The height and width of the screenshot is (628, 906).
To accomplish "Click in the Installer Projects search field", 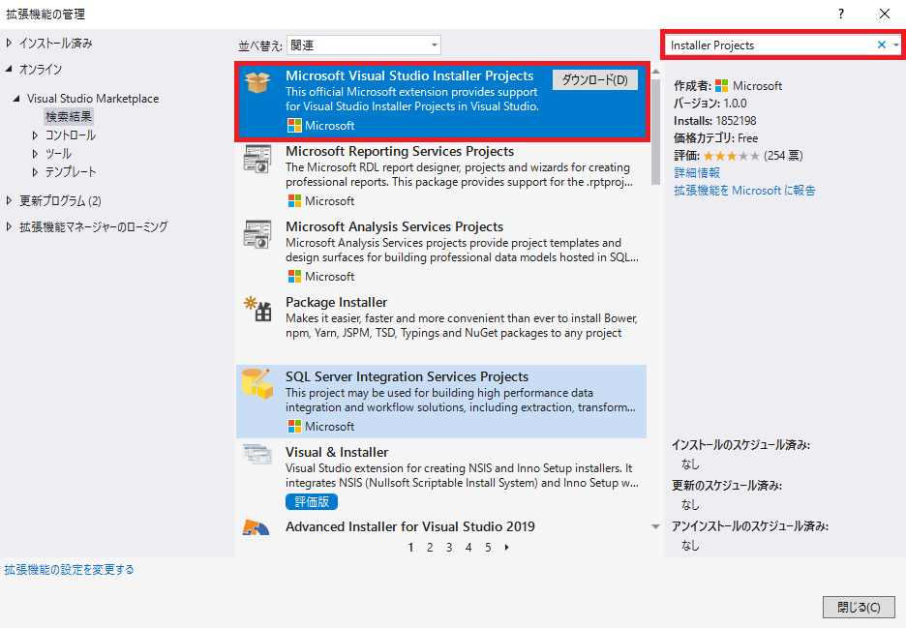I will click(x=770, y=45).
